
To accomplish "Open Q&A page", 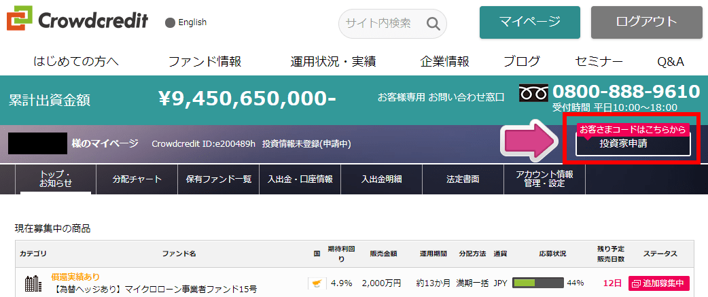I will tap(671, 61).
